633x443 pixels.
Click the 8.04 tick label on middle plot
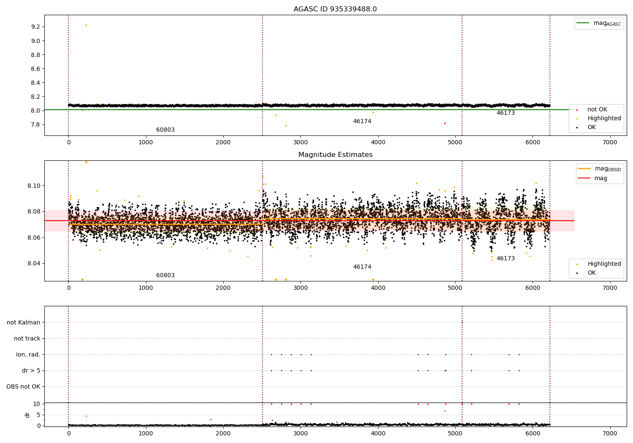point(34,264)
